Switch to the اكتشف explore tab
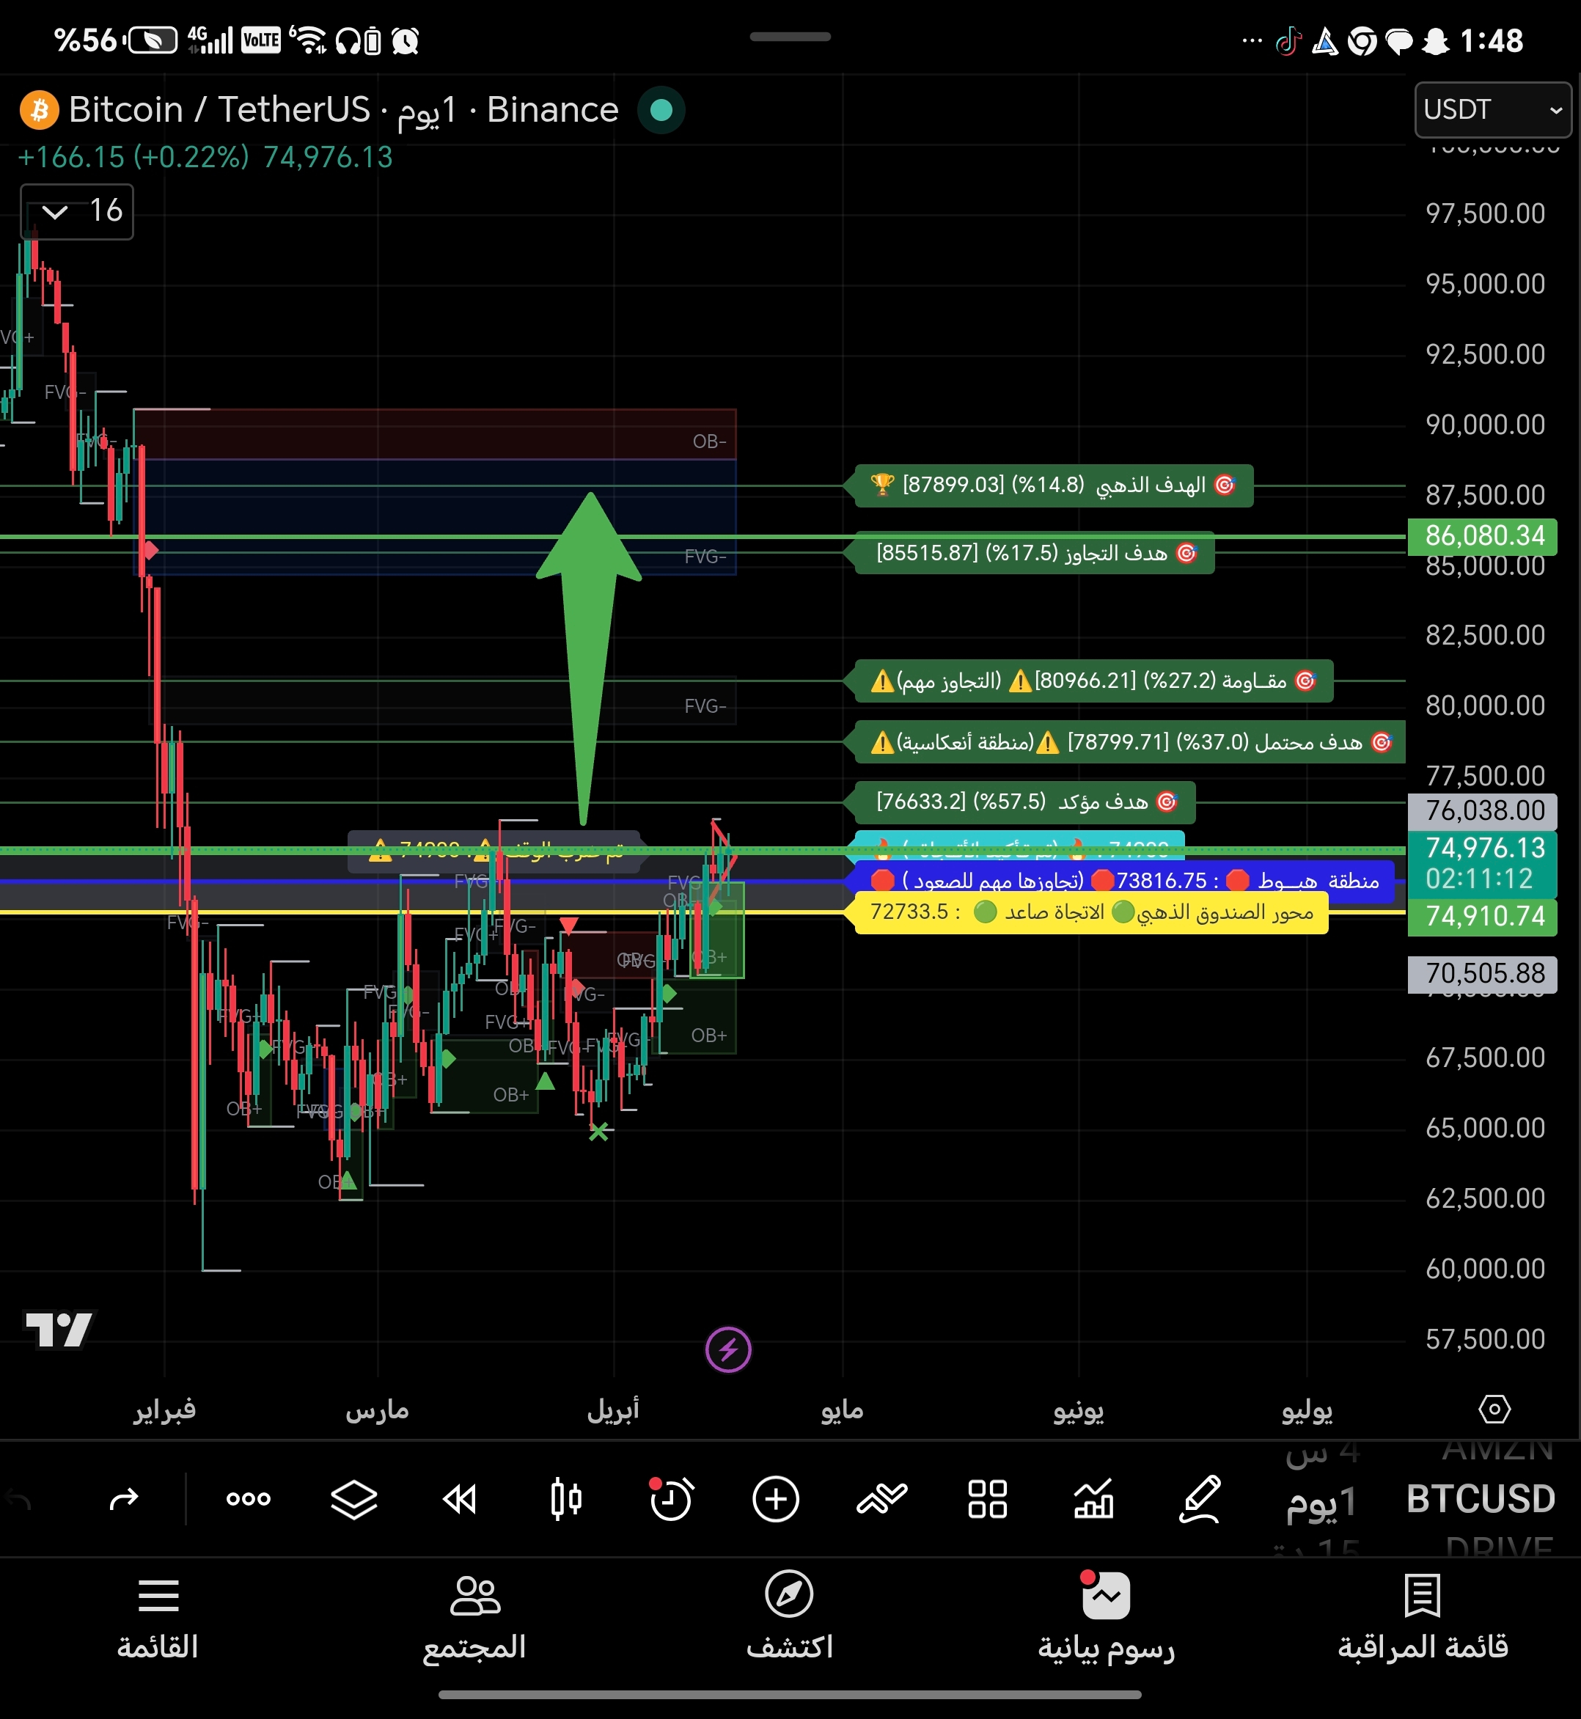Viewport: 1581px width, 1719px height. 789,1617
